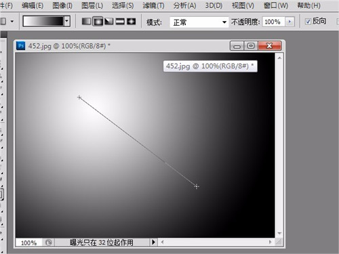Click the gradient preview swatch to edit
This screenshot has width=339, height=254.
point(43,21)
